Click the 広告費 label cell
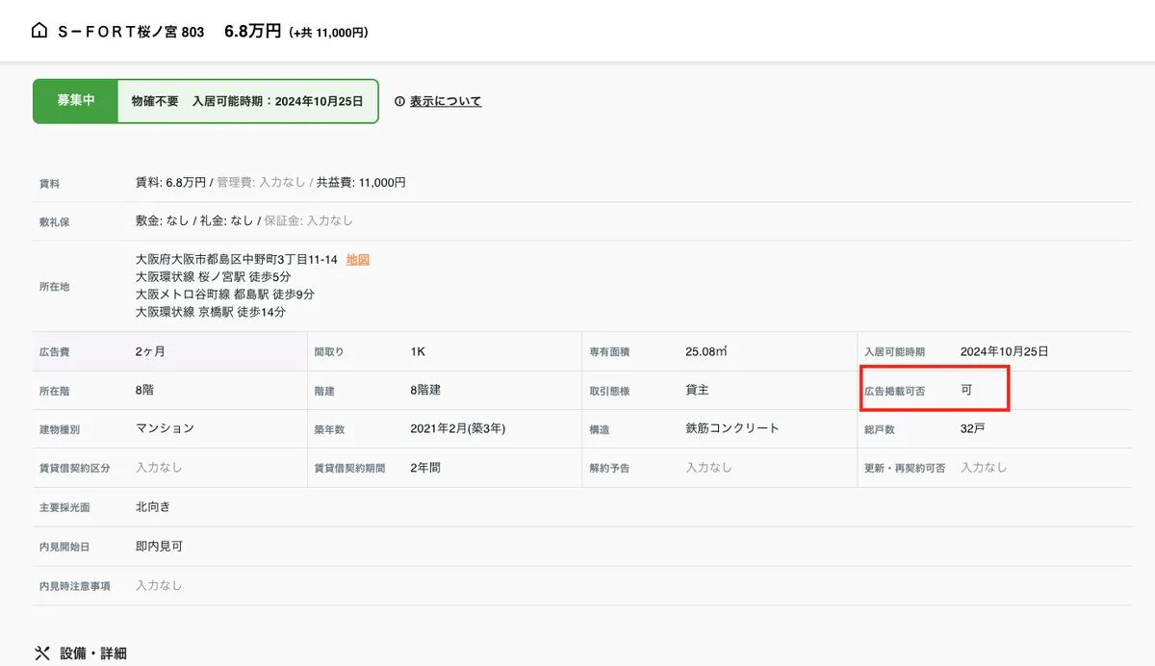 55,352
